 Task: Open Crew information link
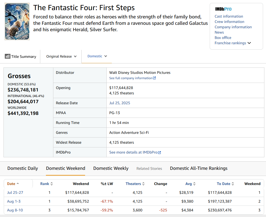(x=229, y=22)
